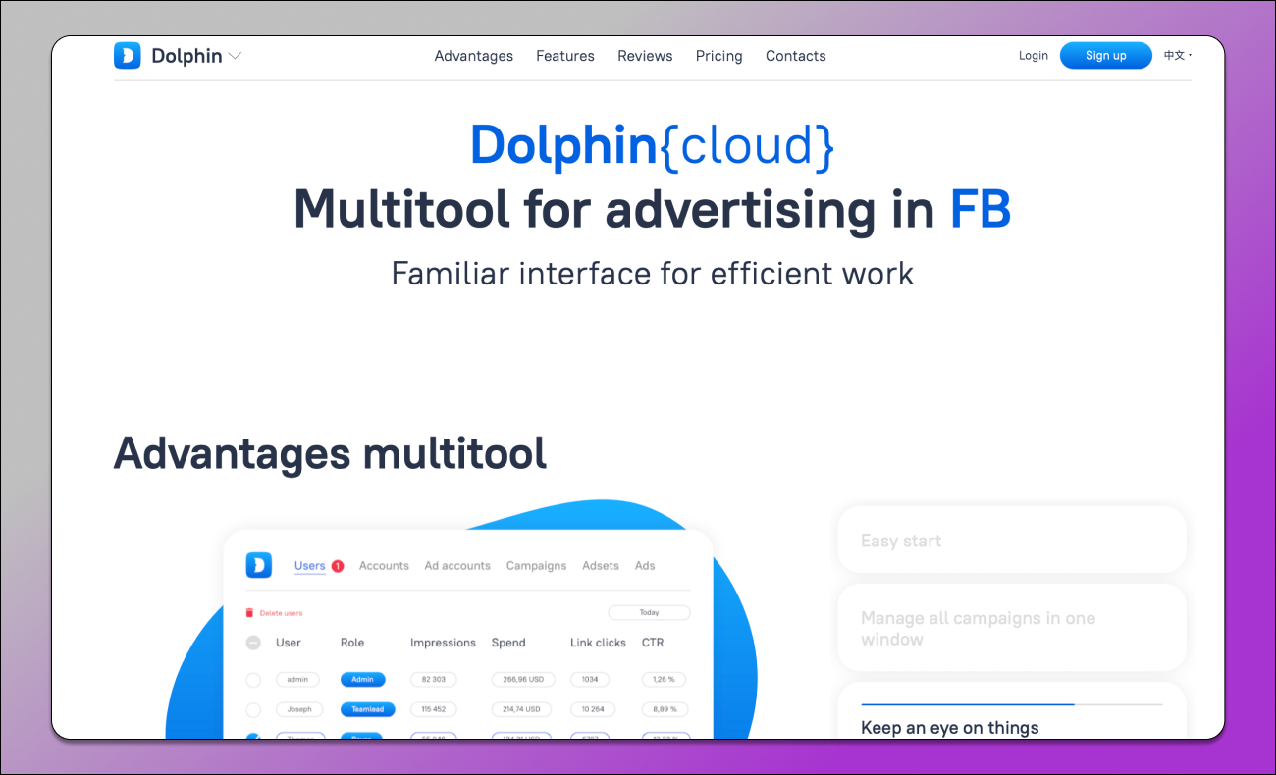This screenshot has height=775, width=1276.
Task: Click the blue Teamlead role badge
Action: pos(368,709)
